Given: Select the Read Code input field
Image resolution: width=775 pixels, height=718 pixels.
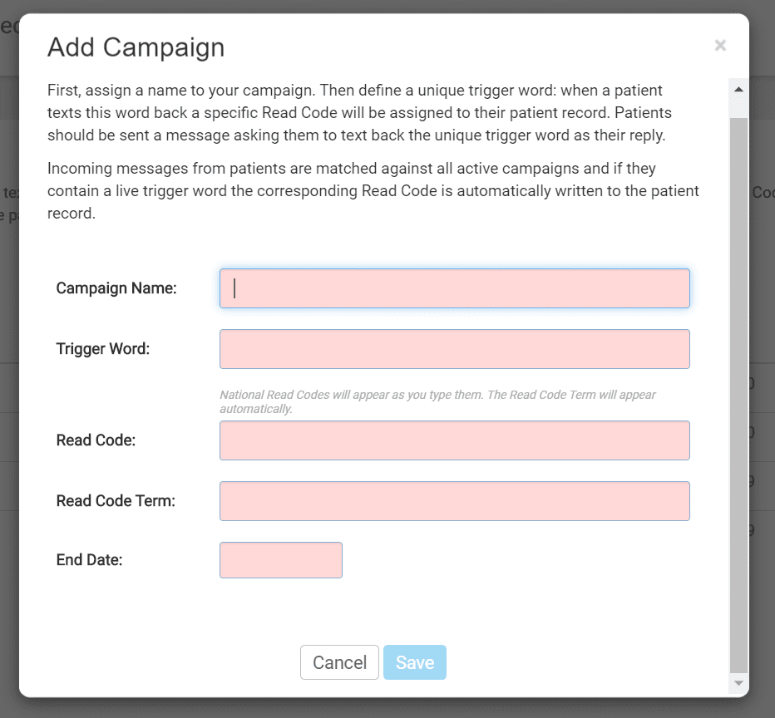Looking at the screenshot, I should click(x=455, y=440).
